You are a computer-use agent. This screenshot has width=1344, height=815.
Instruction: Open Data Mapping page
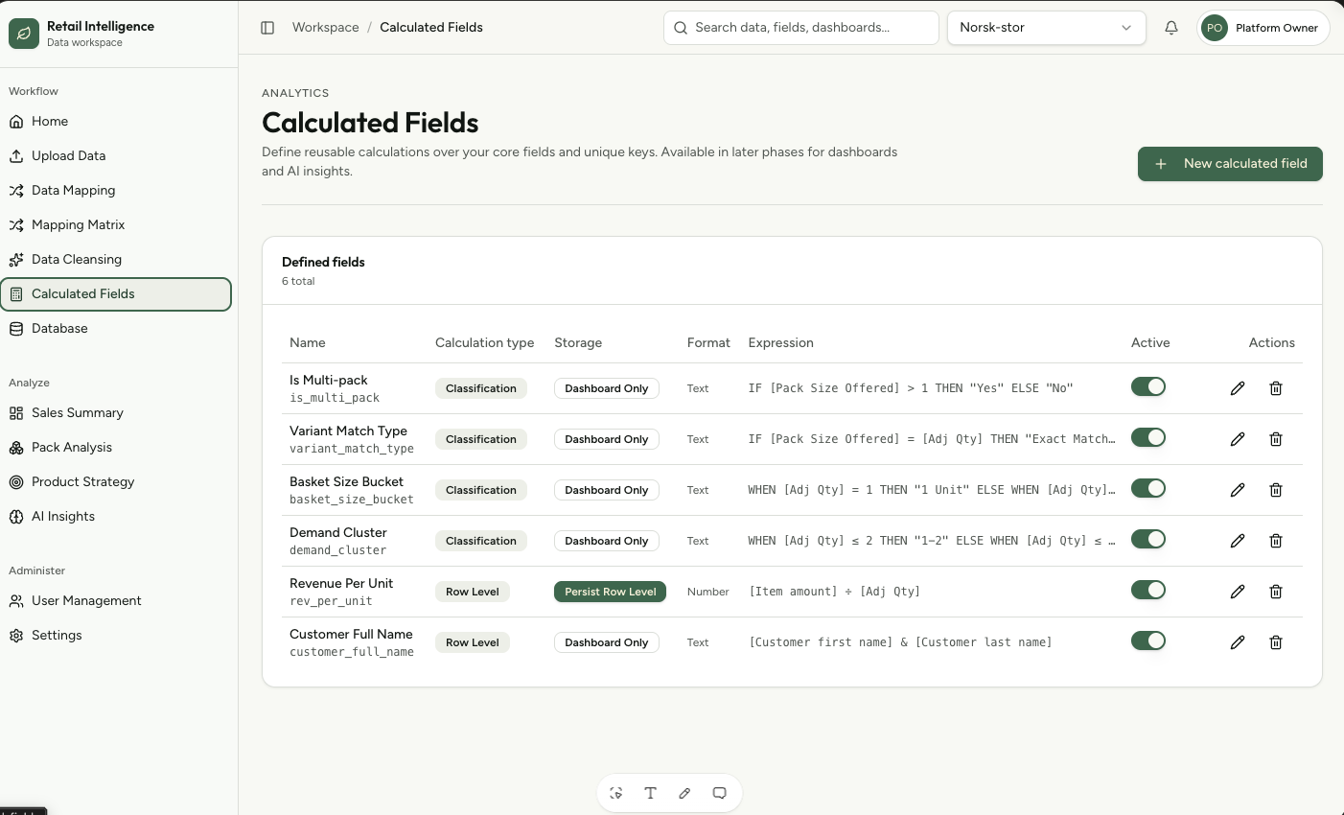coord(117,191)
